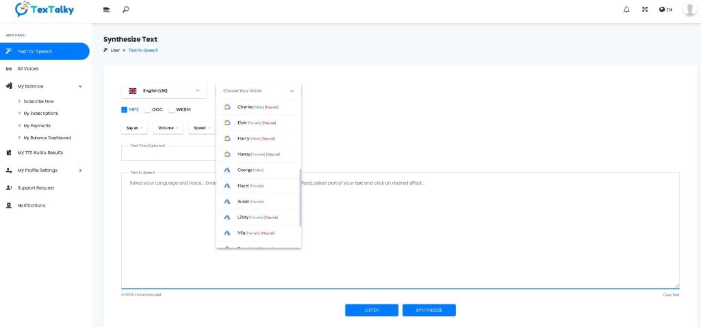701x327 pixels.
Task: Click Azure icon beside Libby
Action: coord(227,217)
